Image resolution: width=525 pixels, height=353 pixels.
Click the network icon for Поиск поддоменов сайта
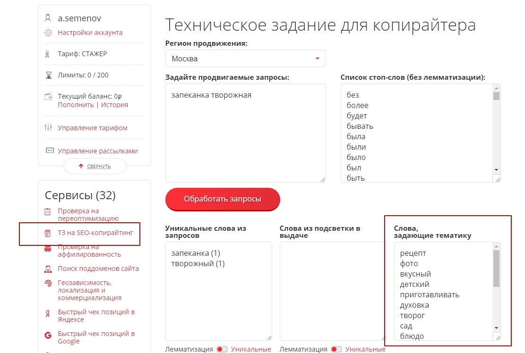point(48,269)
